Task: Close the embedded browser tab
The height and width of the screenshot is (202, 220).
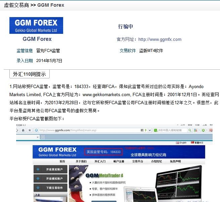Action: 38,137
